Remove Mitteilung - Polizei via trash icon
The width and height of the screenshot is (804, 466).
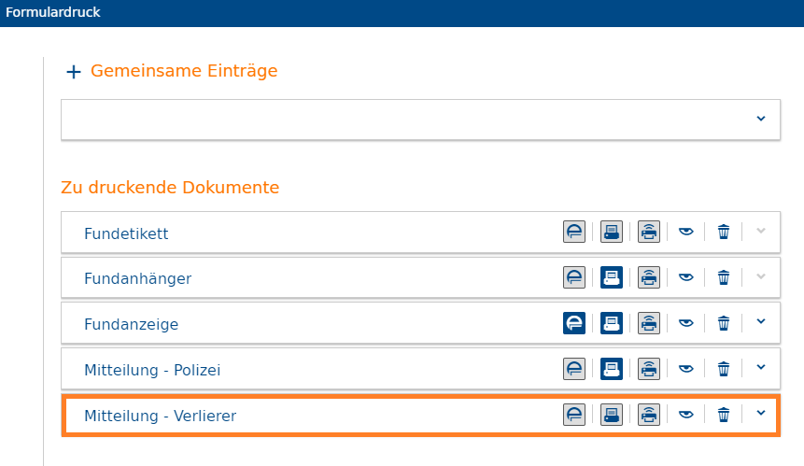tap(724, 369)
